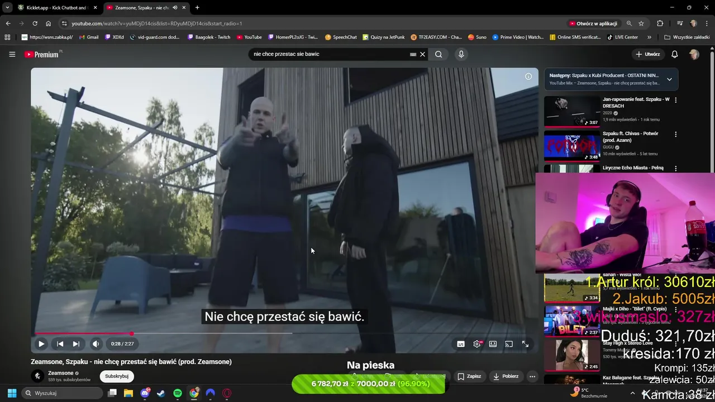Go to the browser home page

49,23
